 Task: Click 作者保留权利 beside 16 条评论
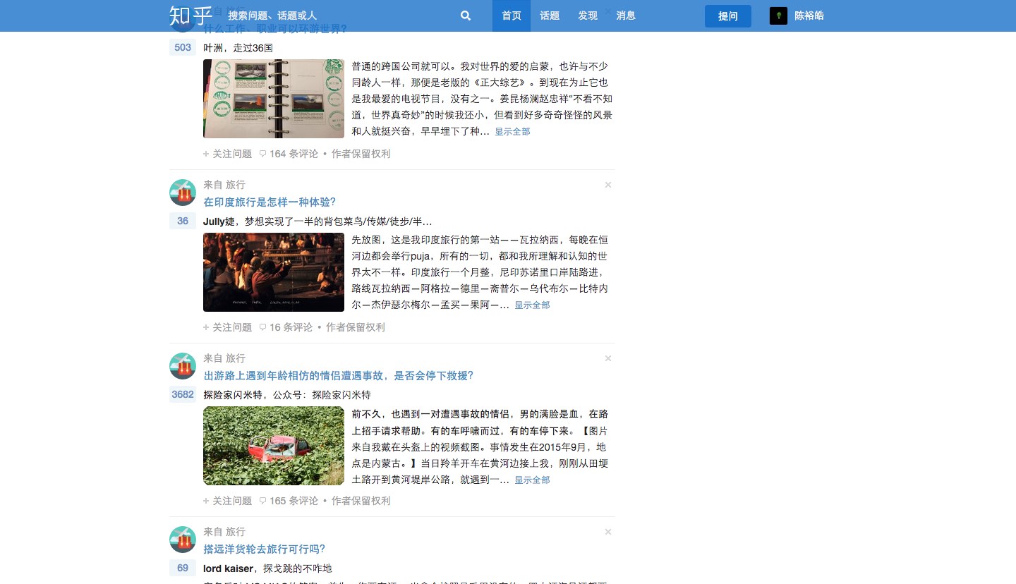pyautogui.click(x=355, y=327)
